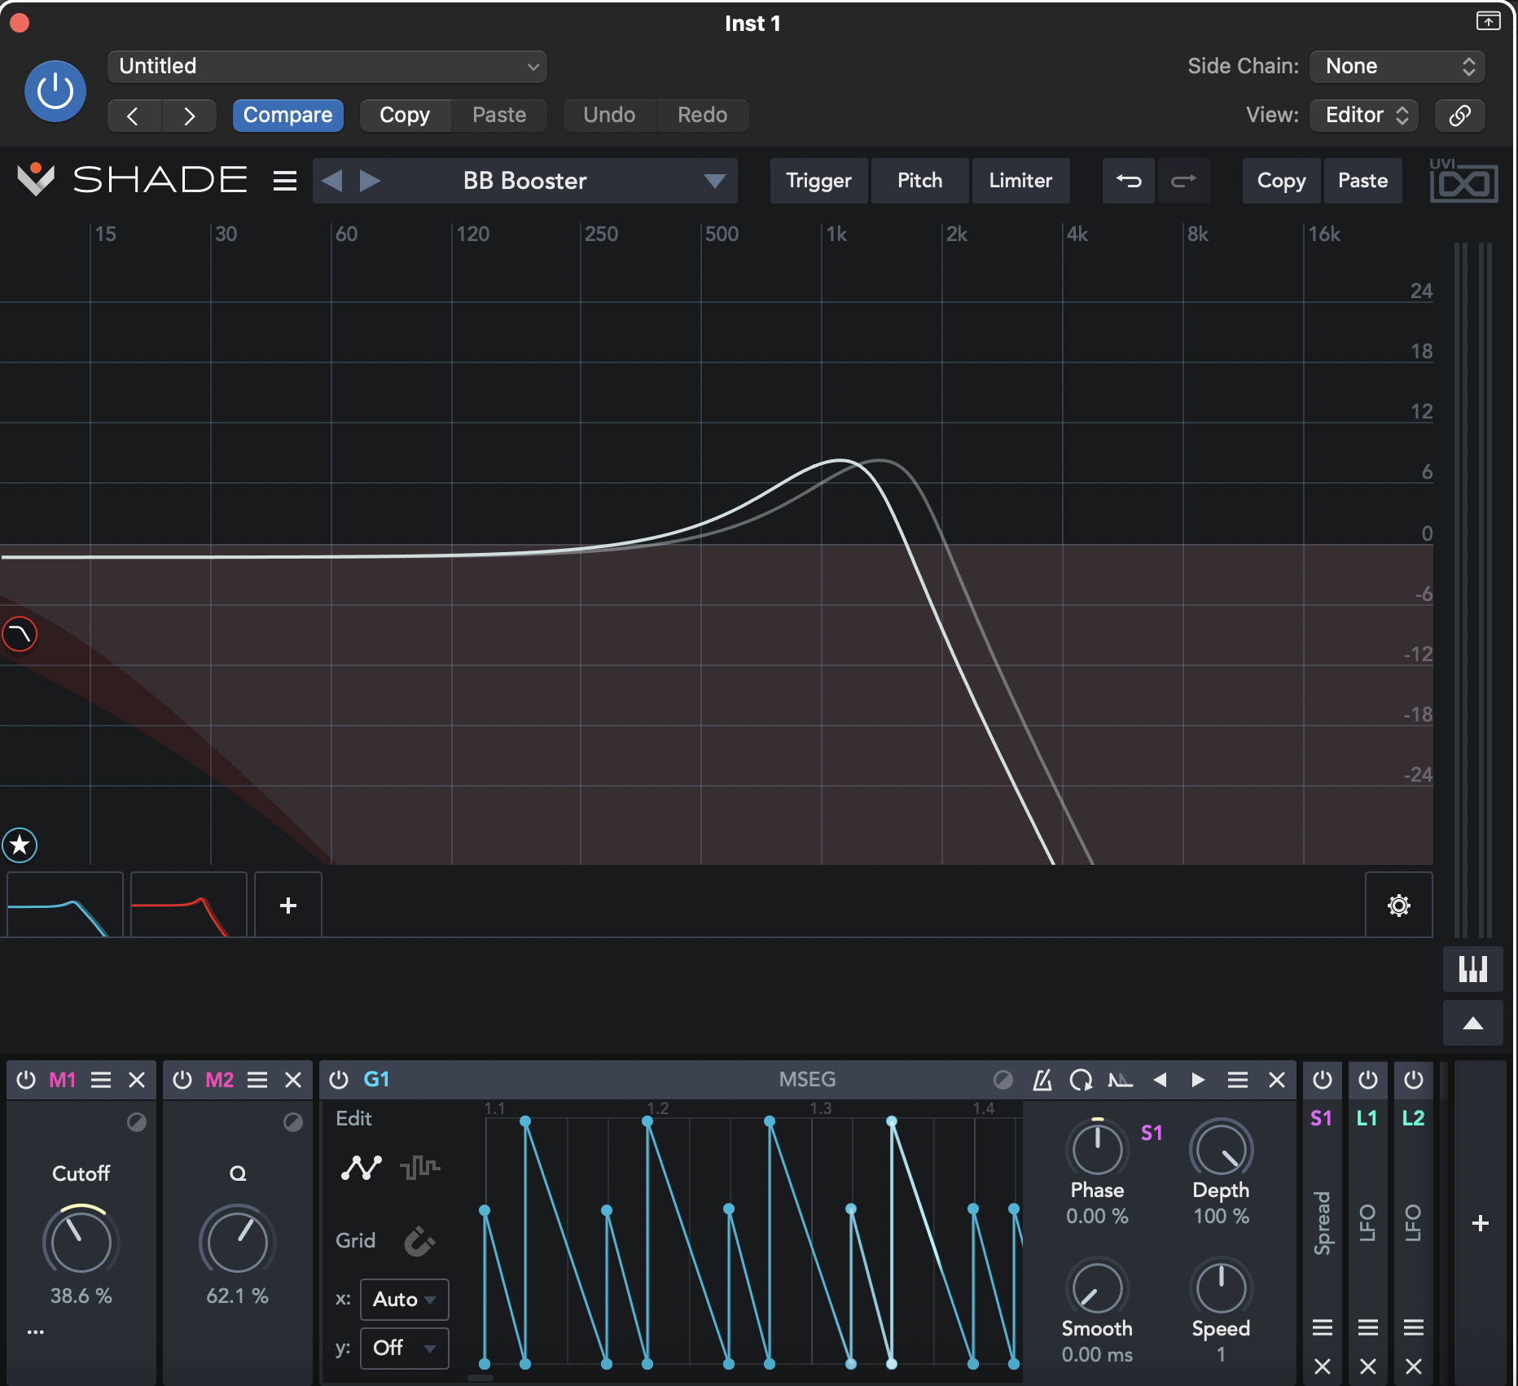This screenshot has width=1518, height=1386.
Task: Open the Side Chain dropdown
Action: (1397, 66)
